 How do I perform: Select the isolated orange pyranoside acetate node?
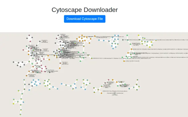tap(124, 61)
